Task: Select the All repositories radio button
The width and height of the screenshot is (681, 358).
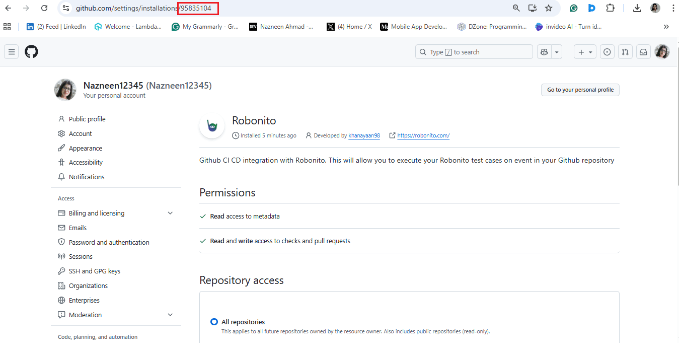Action: 214,322
